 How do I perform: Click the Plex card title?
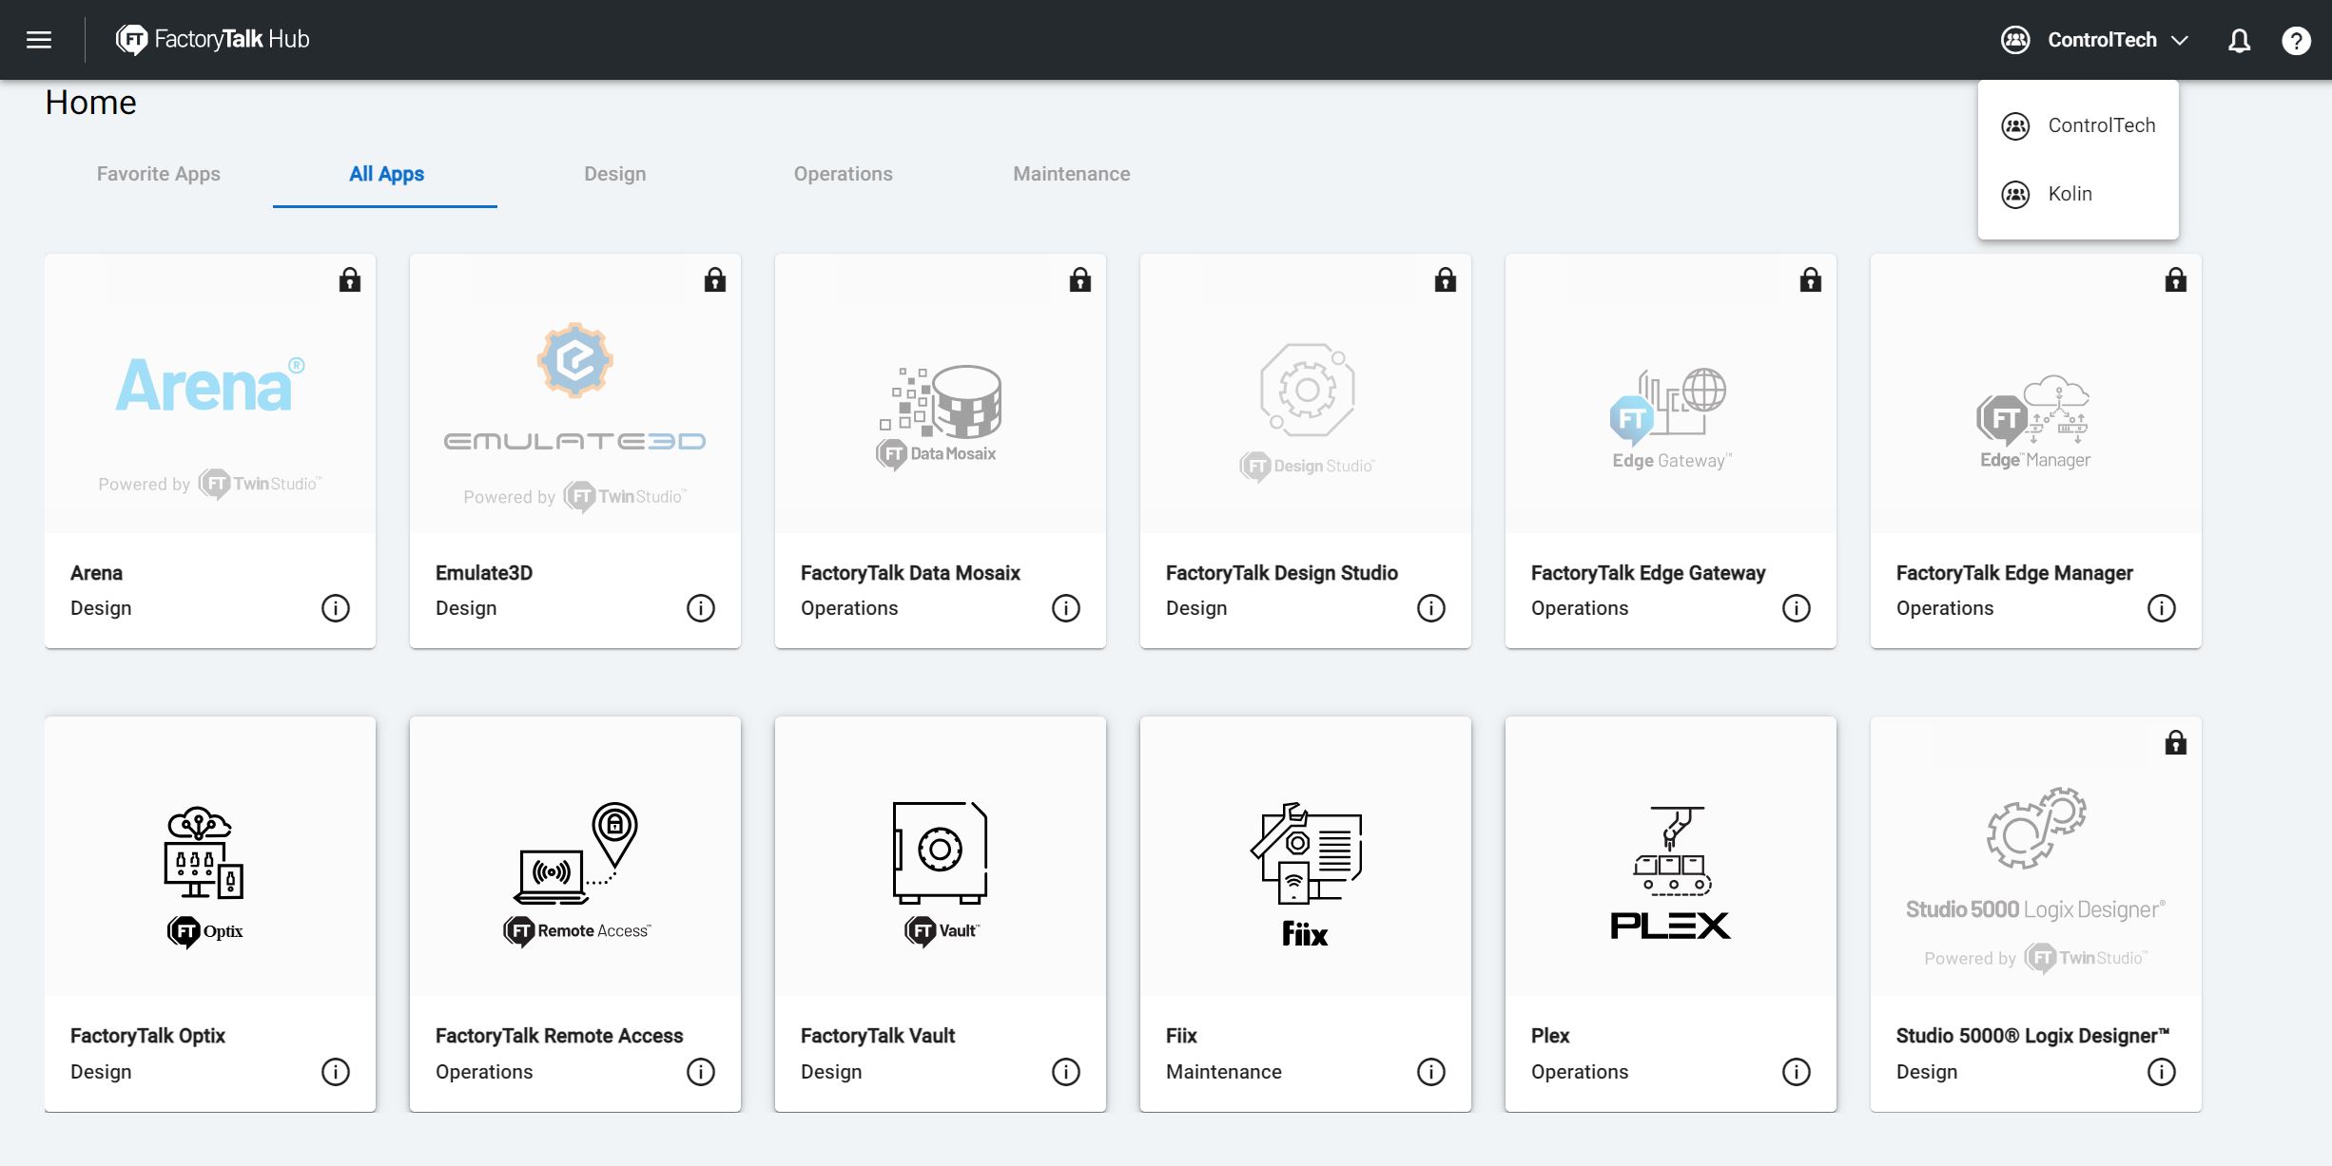tap(1550, 1036)
